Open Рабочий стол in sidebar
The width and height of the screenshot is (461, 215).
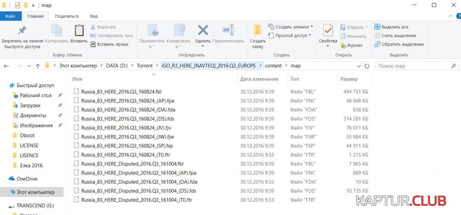coord(35,95)
